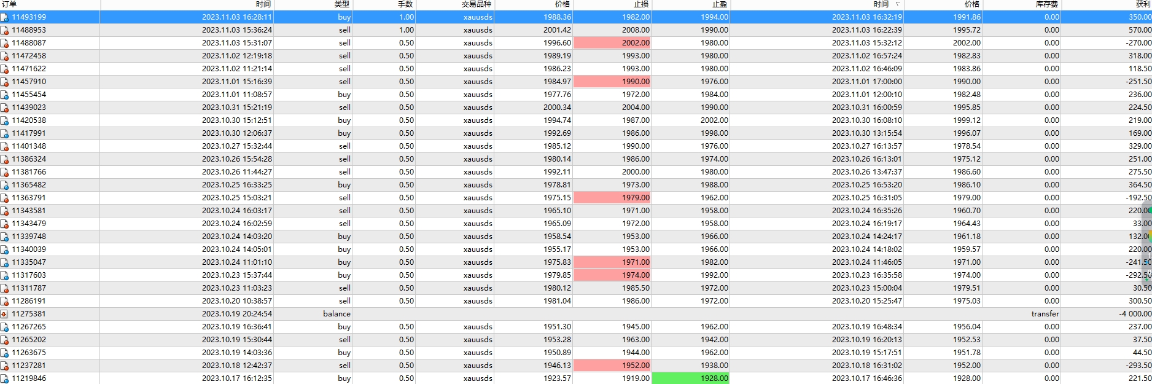The image size is (1152, 384).
Task: Click the red 1979.00 stop-loss cell
Action: (612, 198)
